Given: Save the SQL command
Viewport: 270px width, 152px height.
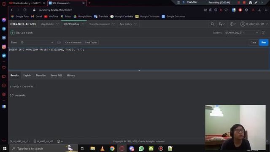Looking at the screenshot, I should pos(254,42).
